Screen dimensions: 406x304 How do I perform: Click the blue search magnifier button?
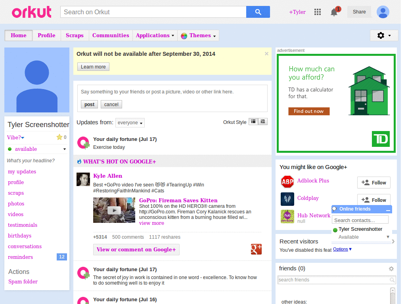point(258,12)
